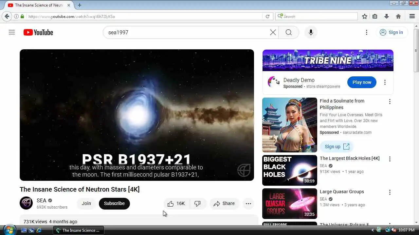
Task: Go to YouTube home via logo
Action: point(38,32)
